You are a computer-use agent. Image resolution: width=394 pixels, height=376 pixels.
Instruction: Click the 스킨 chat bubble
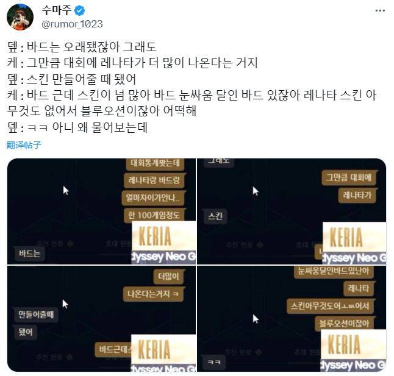pos(215,216)
